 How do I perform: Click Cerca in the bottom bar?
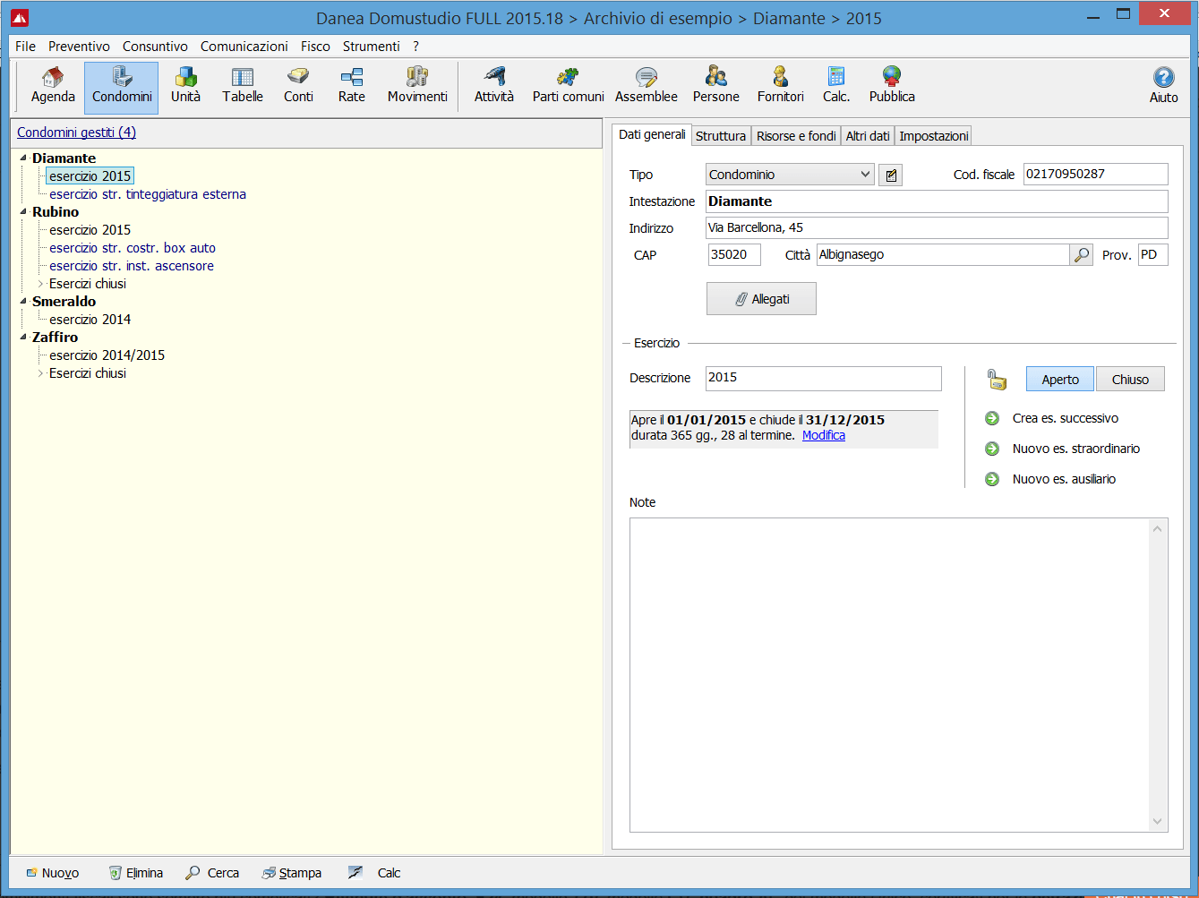point(212,873)
